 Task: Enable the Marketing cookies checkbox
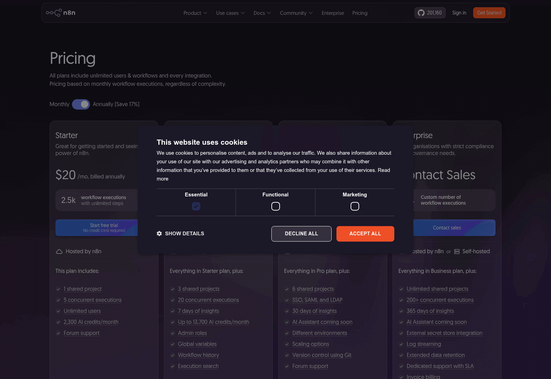click(355, 206)
